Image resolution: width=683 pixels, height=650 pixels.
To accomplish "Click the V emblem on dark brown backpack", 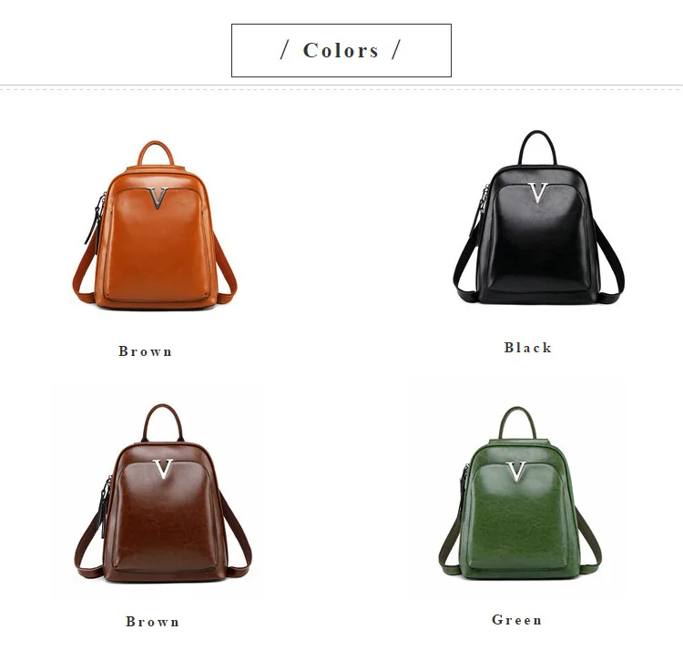I will [x=163, y=469].
